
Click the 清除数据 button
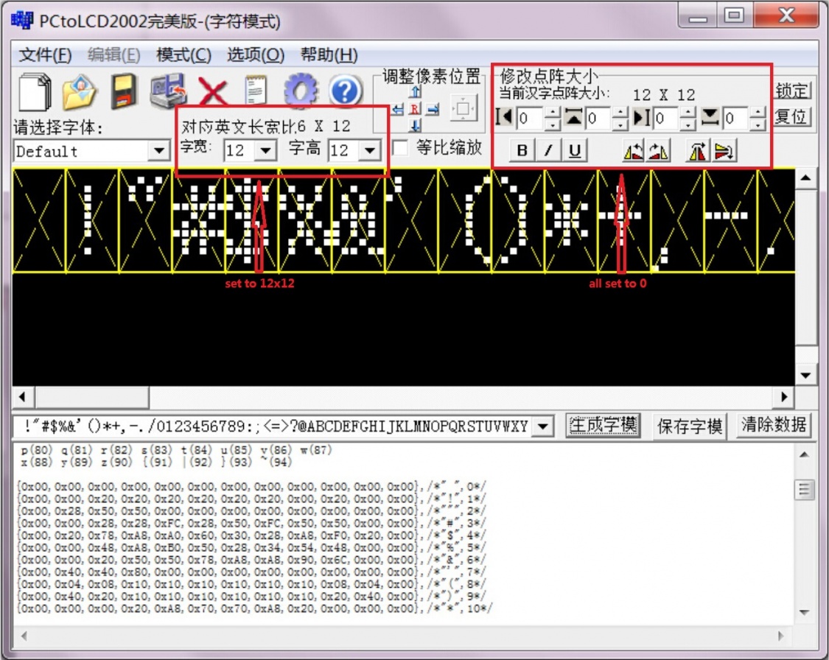click(774, 425)
